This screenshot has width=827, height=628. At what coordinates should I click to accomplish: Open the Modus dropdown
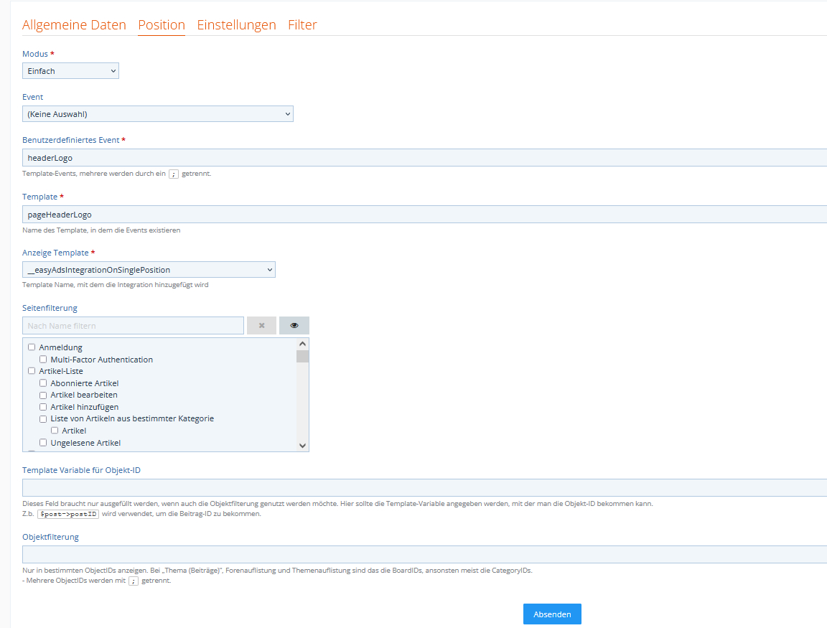click(x=70, y=71)
